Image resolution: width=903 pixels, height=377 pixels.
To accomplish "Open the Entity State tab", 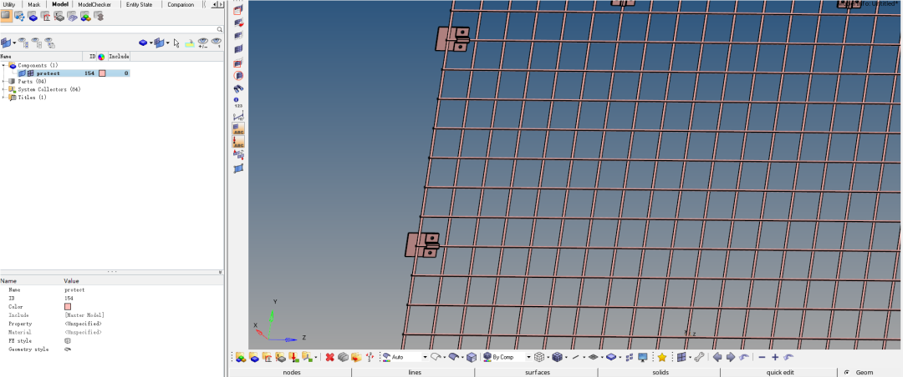I will [139, 4].
